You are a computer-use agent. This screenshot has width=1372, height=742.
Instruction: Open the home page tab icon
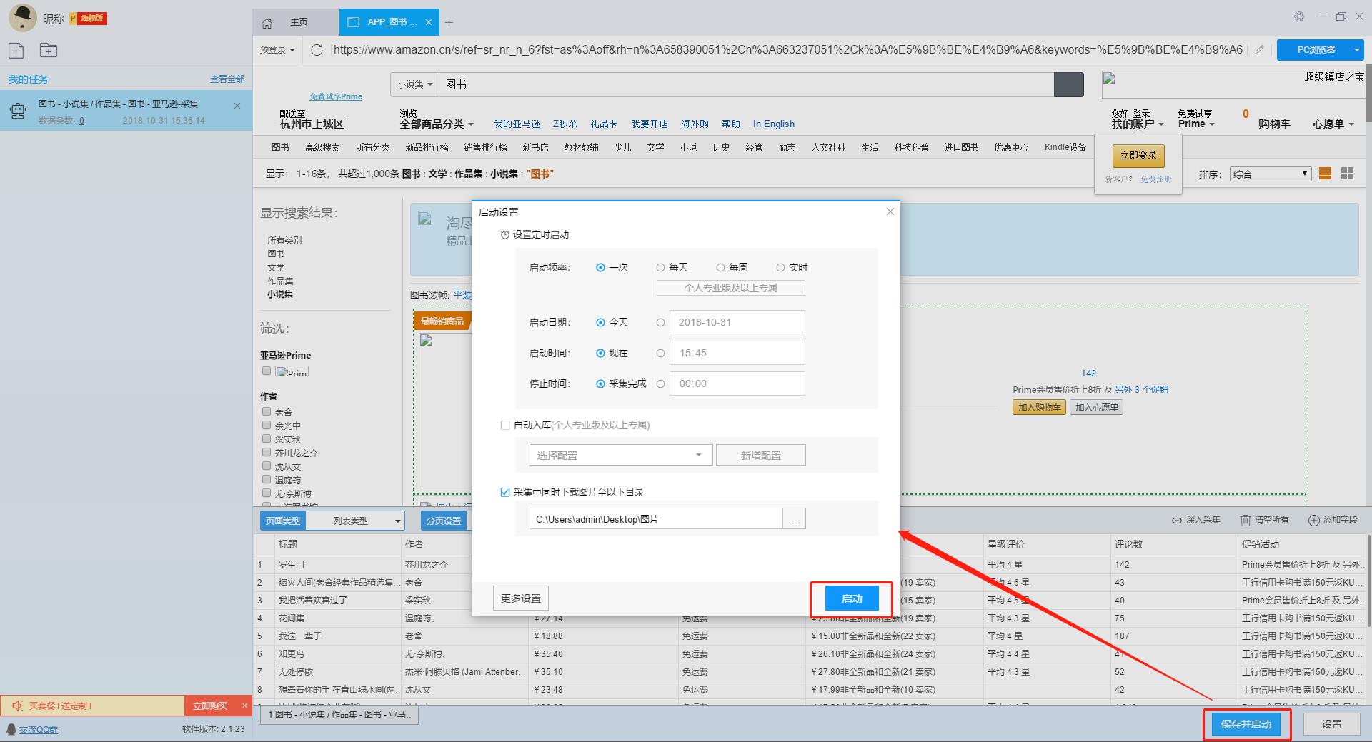pos(267,23)
